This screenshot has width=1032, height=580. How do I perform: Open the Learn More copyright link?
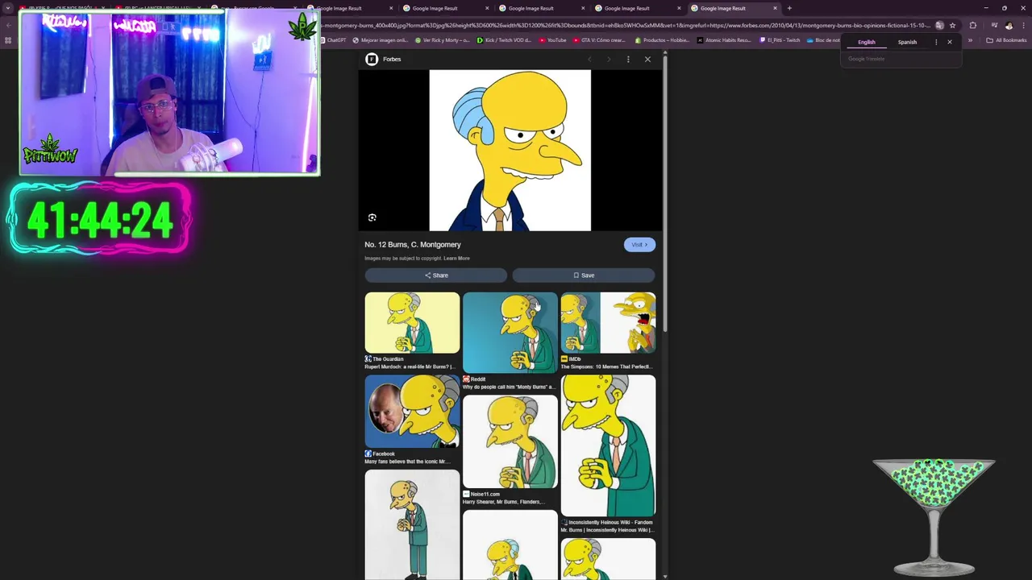[456, 259]
